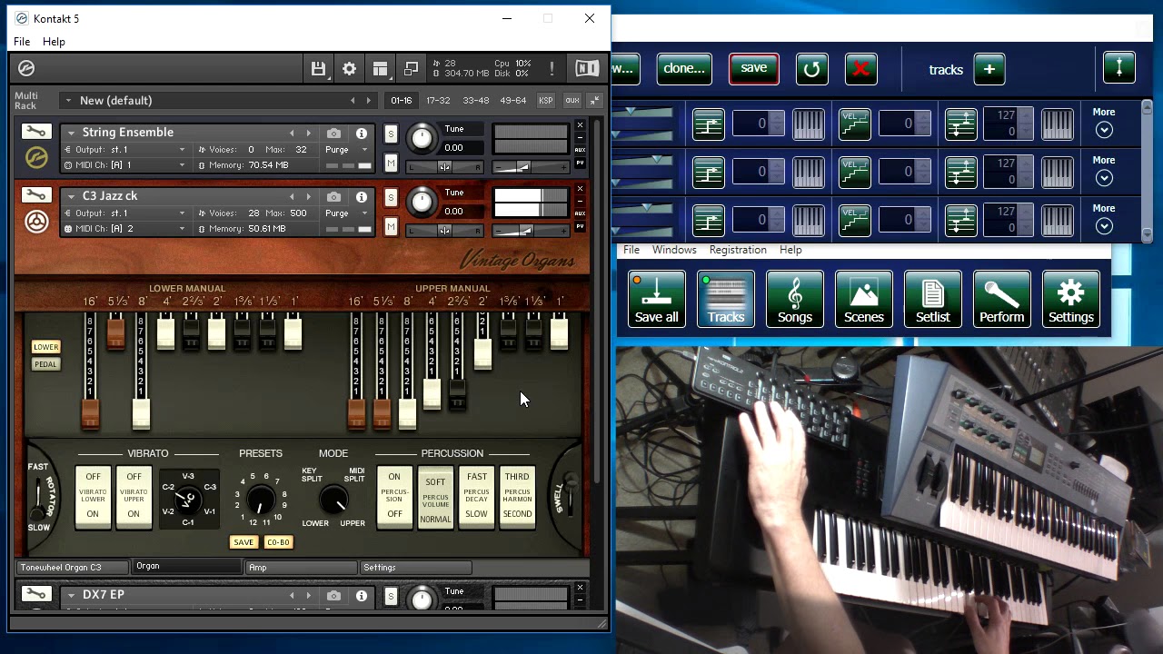Toggle Percussion Volume soft/normal switch
This screenshot has height=654, width=1163.
click(435, 496)
